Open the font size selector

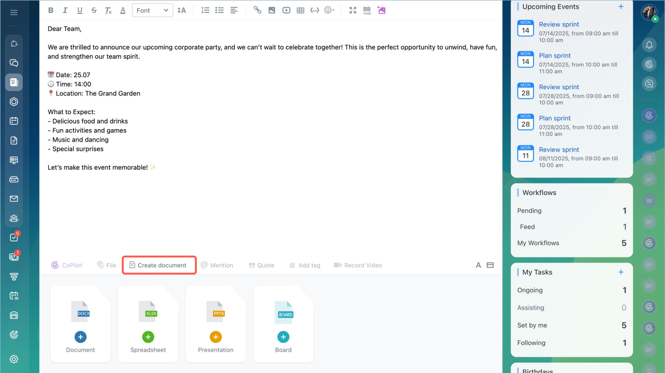(181, 10)
